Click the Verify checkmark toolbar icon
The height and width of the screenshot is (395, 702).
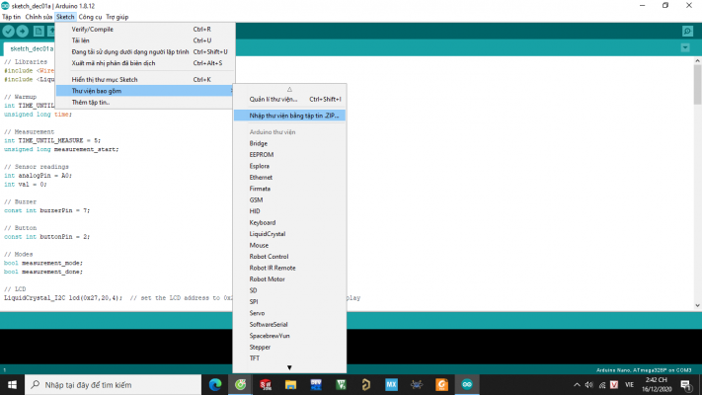[x=8, y=31]
